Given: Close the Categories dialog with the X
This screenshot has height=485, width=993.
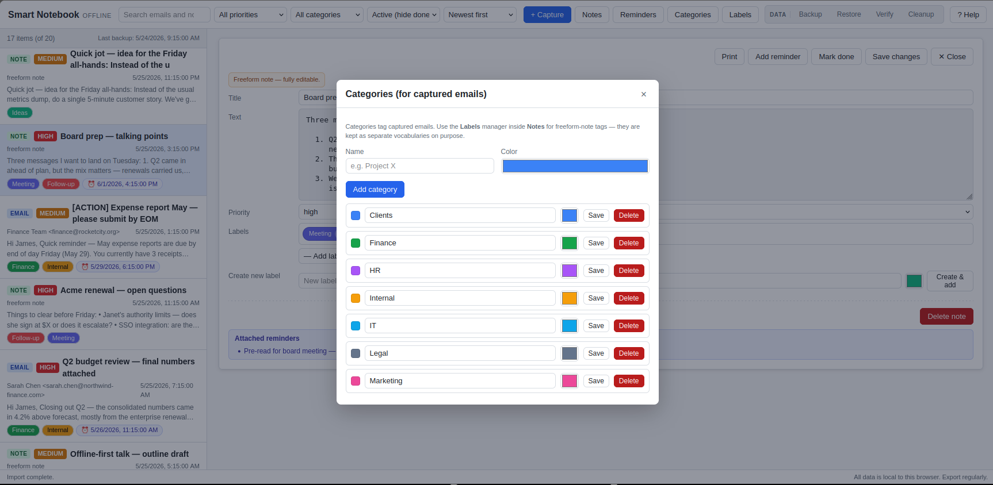Looking at the screenshot, I should 643,94.
